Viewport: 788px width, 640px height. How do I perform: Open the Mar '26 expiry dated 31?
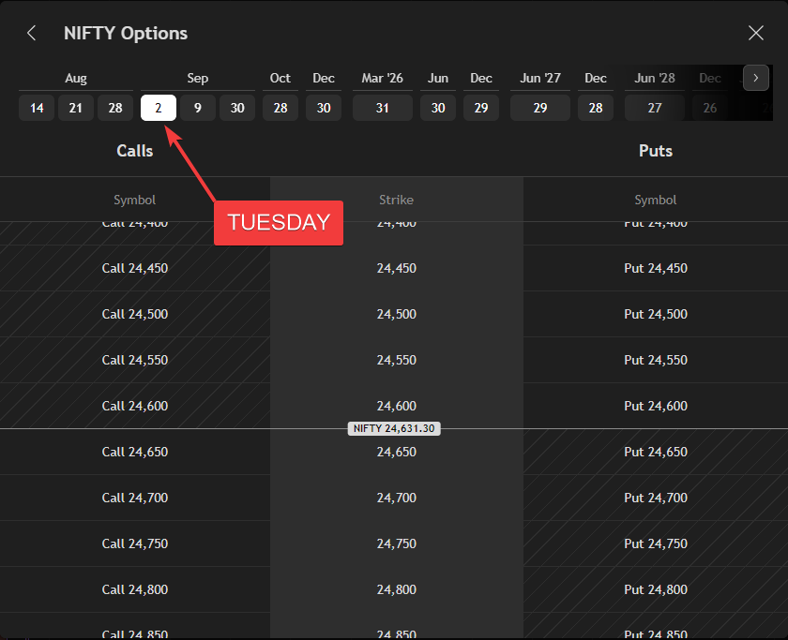(383, 108)
